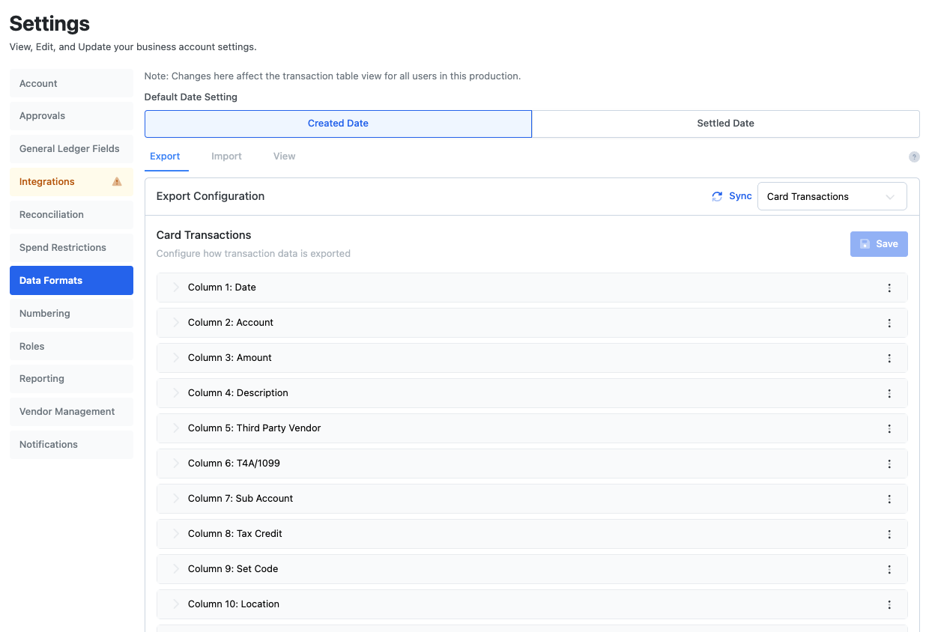Click the 'Column 5: Third Party Vendor' label
The image size is (929, 632).
[254, 428]
